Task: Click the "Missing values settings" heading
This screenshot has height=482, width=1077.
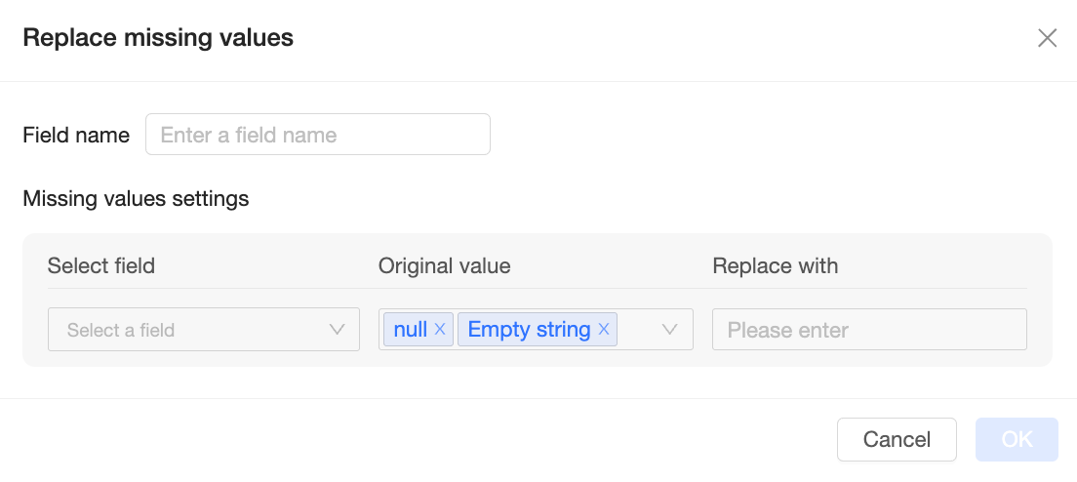Action: pyautogui.click(x=136, y=199)
